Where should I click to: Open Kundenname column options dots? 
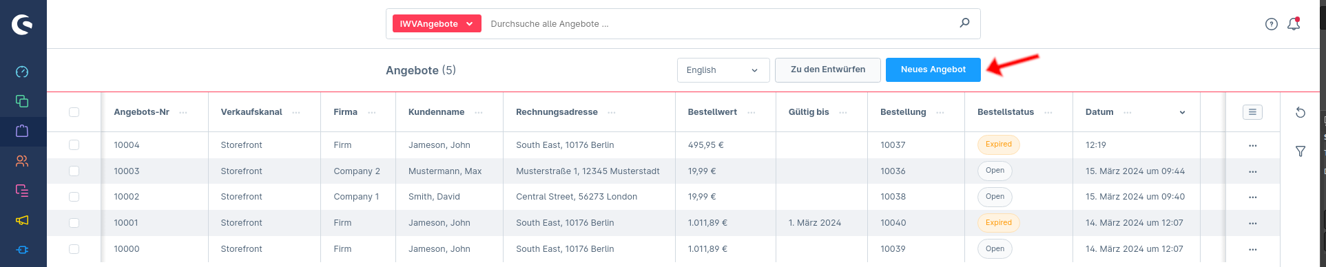(x=479, y=113)
